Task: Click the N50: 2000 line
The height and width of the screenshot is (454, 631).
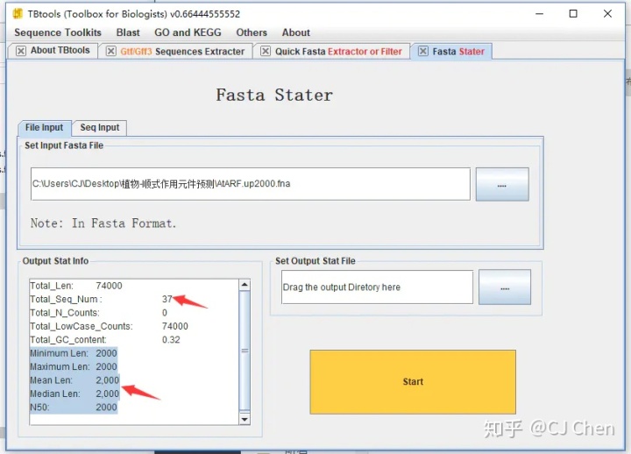Action: tap(74, 408)
